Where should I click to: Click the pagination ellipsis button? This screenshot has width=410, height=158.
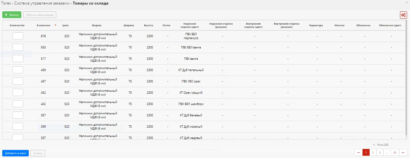387,153
